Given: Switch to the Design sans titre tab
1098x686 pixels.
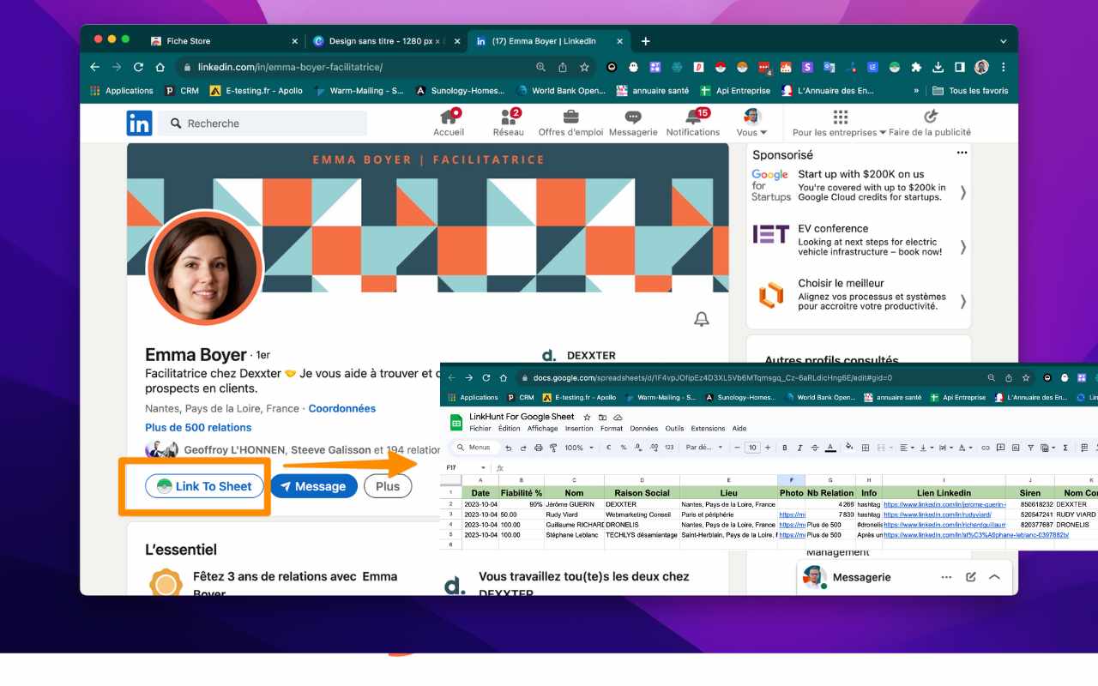Looking at the screenshot, I should click(386, 40).
